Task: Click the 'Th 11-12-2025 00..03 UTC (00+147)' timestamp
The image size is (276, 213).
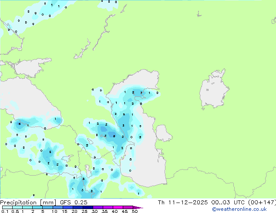Action: click(x=217, y=203)
